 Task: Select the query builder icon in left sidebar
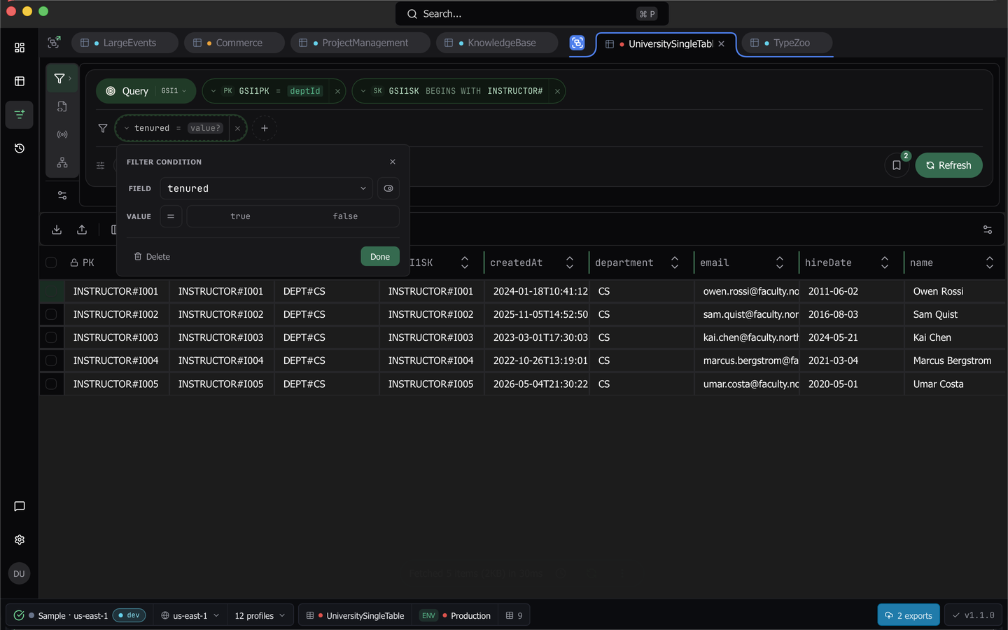[x=20, y=114]
